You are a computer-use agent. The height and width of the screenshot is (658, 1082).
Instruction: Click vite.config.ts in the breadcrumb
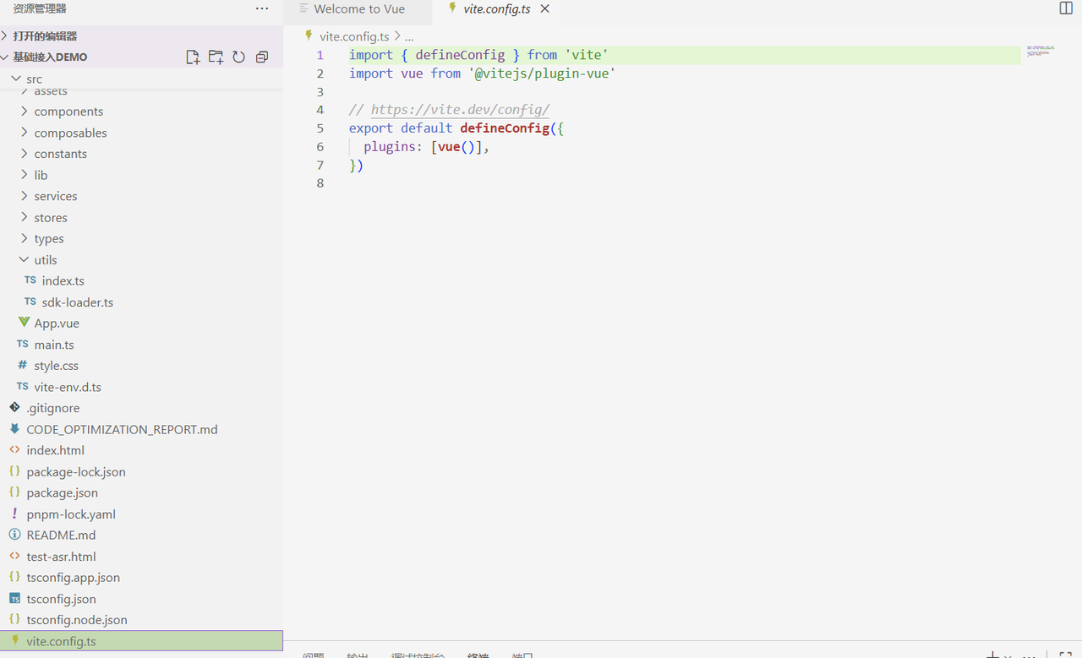(x=354, y=36)
